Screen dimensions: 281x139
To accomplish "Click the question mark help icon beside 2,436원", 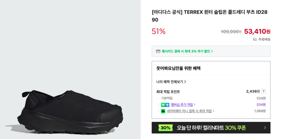I will 263,91.
